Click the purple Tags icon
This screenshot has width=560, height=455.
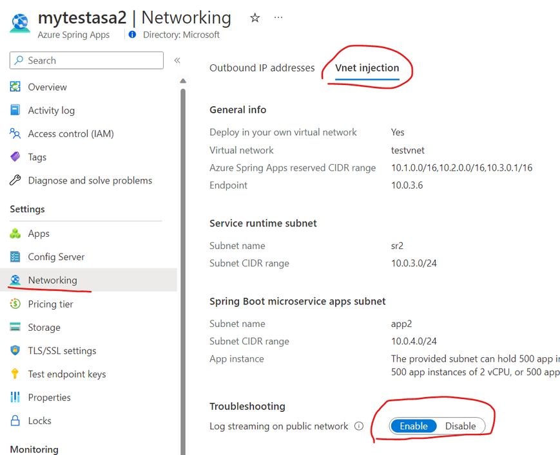pos(15,157)
